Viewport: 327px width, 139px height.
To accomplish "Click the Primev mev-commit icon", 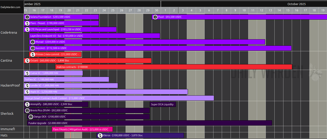I will [x=33, y=54].
